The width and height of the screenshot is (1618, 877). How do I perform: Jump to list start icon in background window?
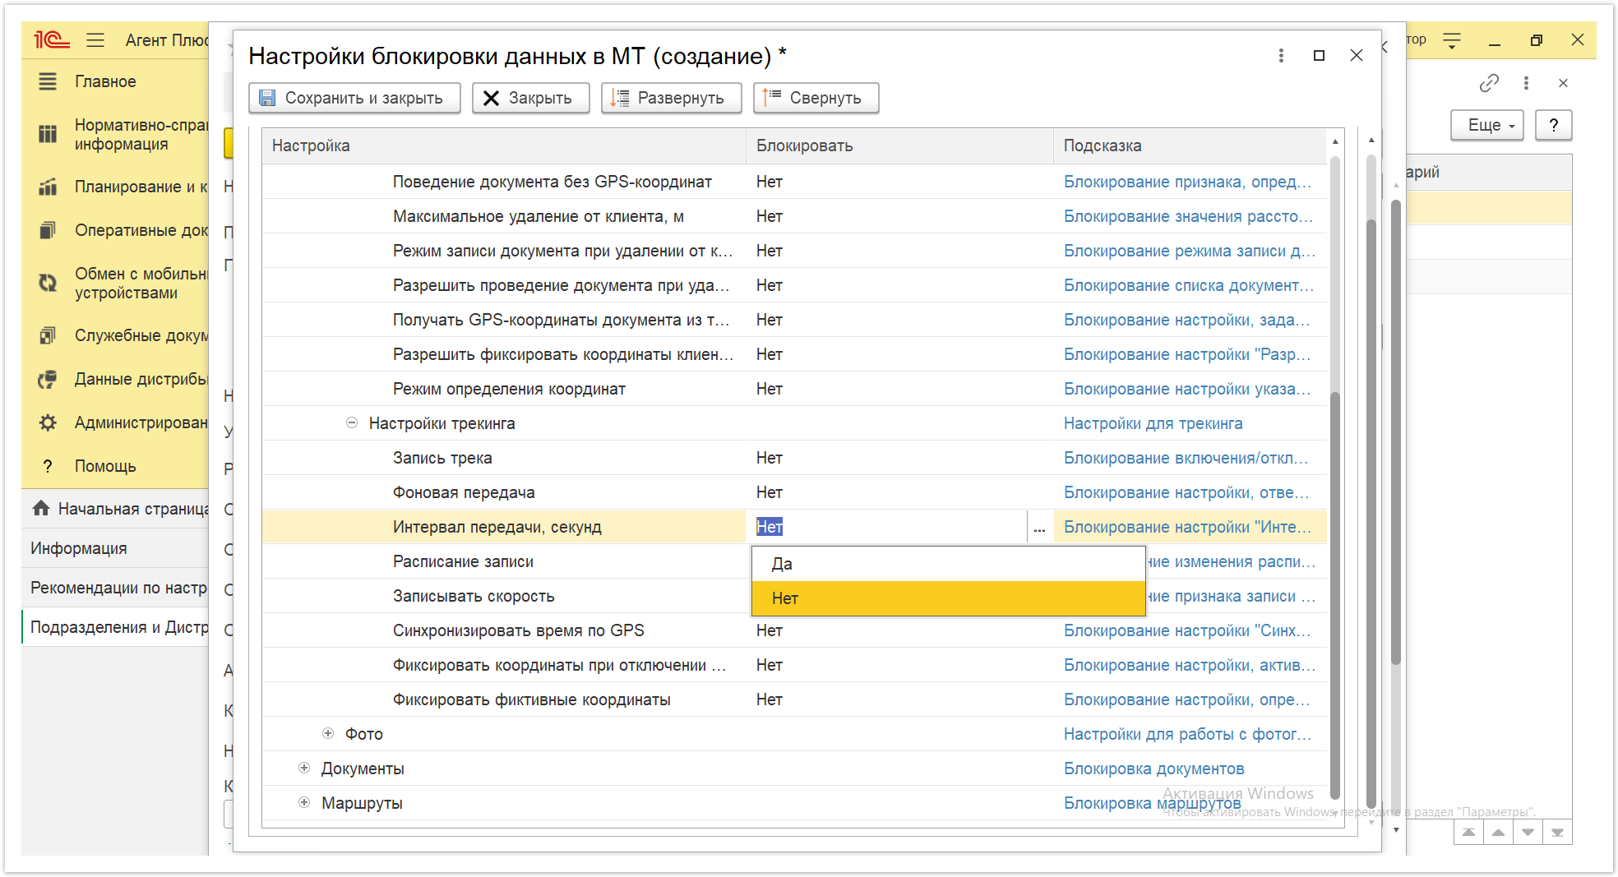(1468, 833)
